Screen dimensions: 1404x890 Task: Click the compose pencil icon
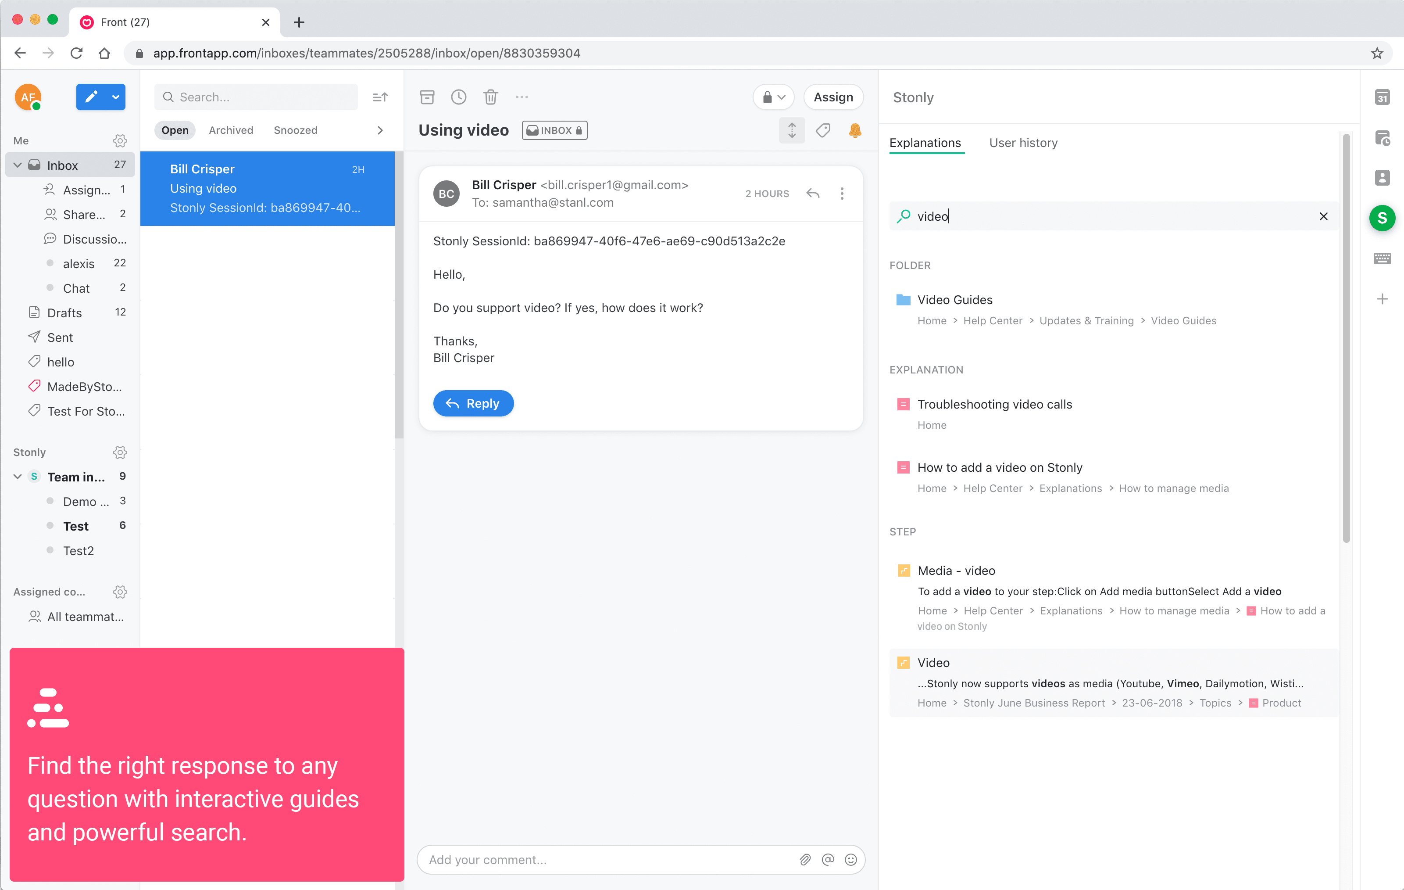(x=91, y=97)
